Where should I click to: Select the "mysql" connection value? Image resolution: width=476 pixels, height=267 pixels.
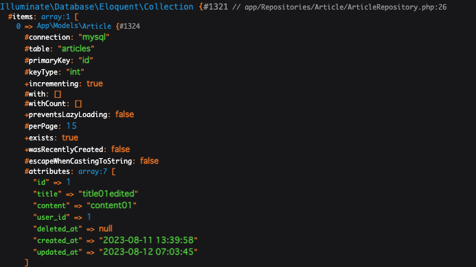94,37
